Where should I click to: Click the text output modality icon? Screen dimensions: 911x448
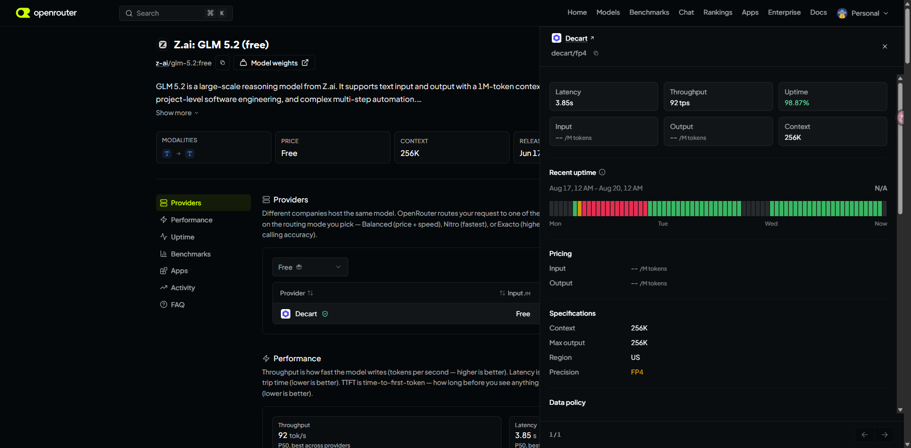click(x=190, y=154)
